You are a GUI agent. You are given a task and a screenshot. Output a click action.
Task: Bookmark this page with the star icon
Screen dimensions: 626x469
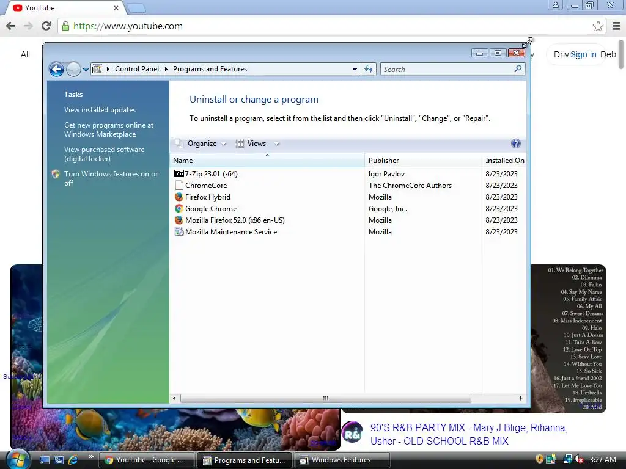[x=598, y=26]
